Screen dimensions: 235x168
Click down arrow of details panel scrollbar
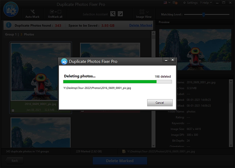[231, 145]
